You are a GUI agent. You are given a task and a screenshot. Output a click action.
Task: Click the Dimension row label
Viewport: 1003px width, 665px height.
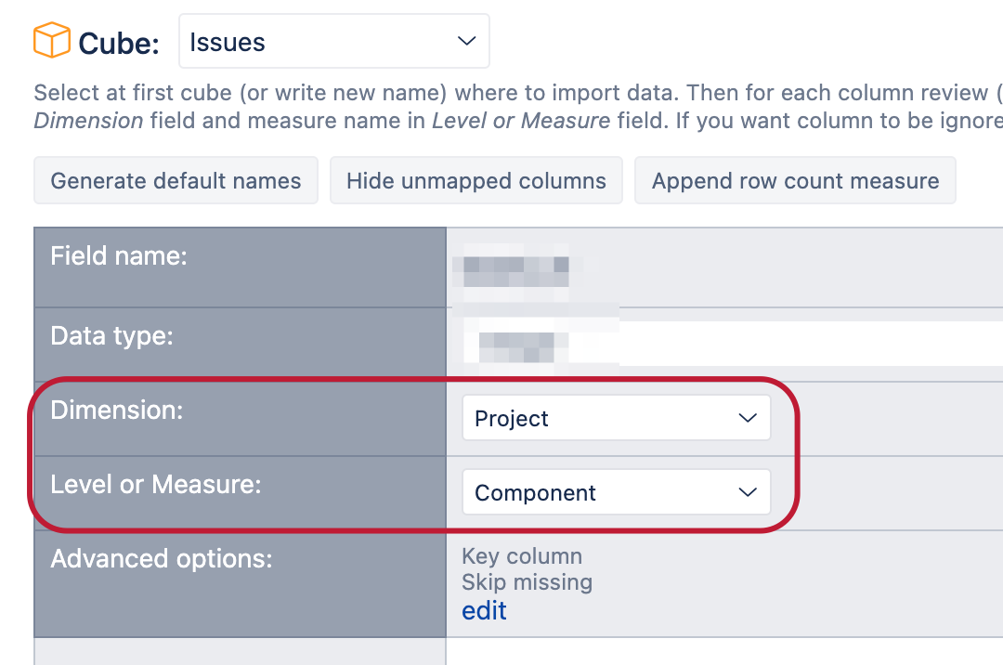(x=117, y=410)
